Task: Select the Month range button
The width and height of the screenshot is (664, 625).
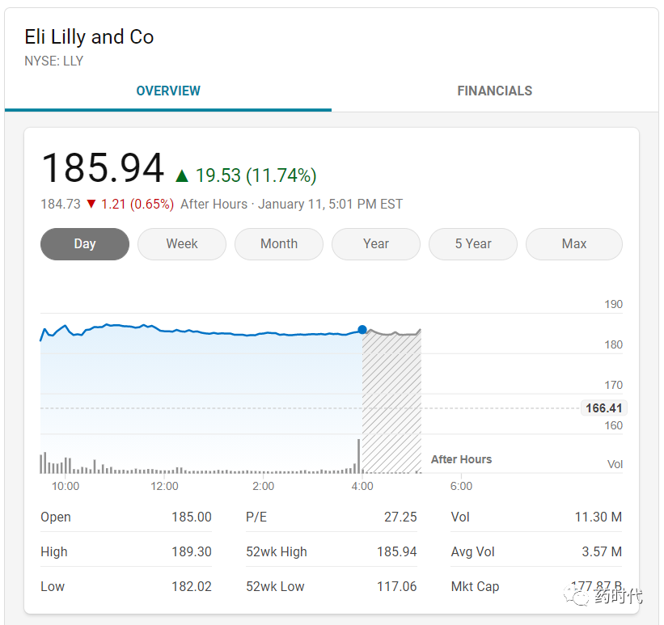Action: pos(279,244)
